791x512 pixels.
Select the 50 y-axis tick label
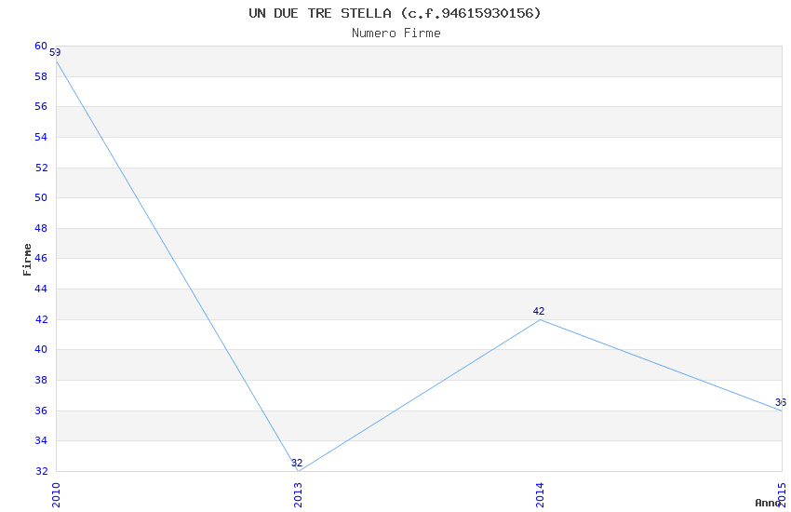pos(41,197)
